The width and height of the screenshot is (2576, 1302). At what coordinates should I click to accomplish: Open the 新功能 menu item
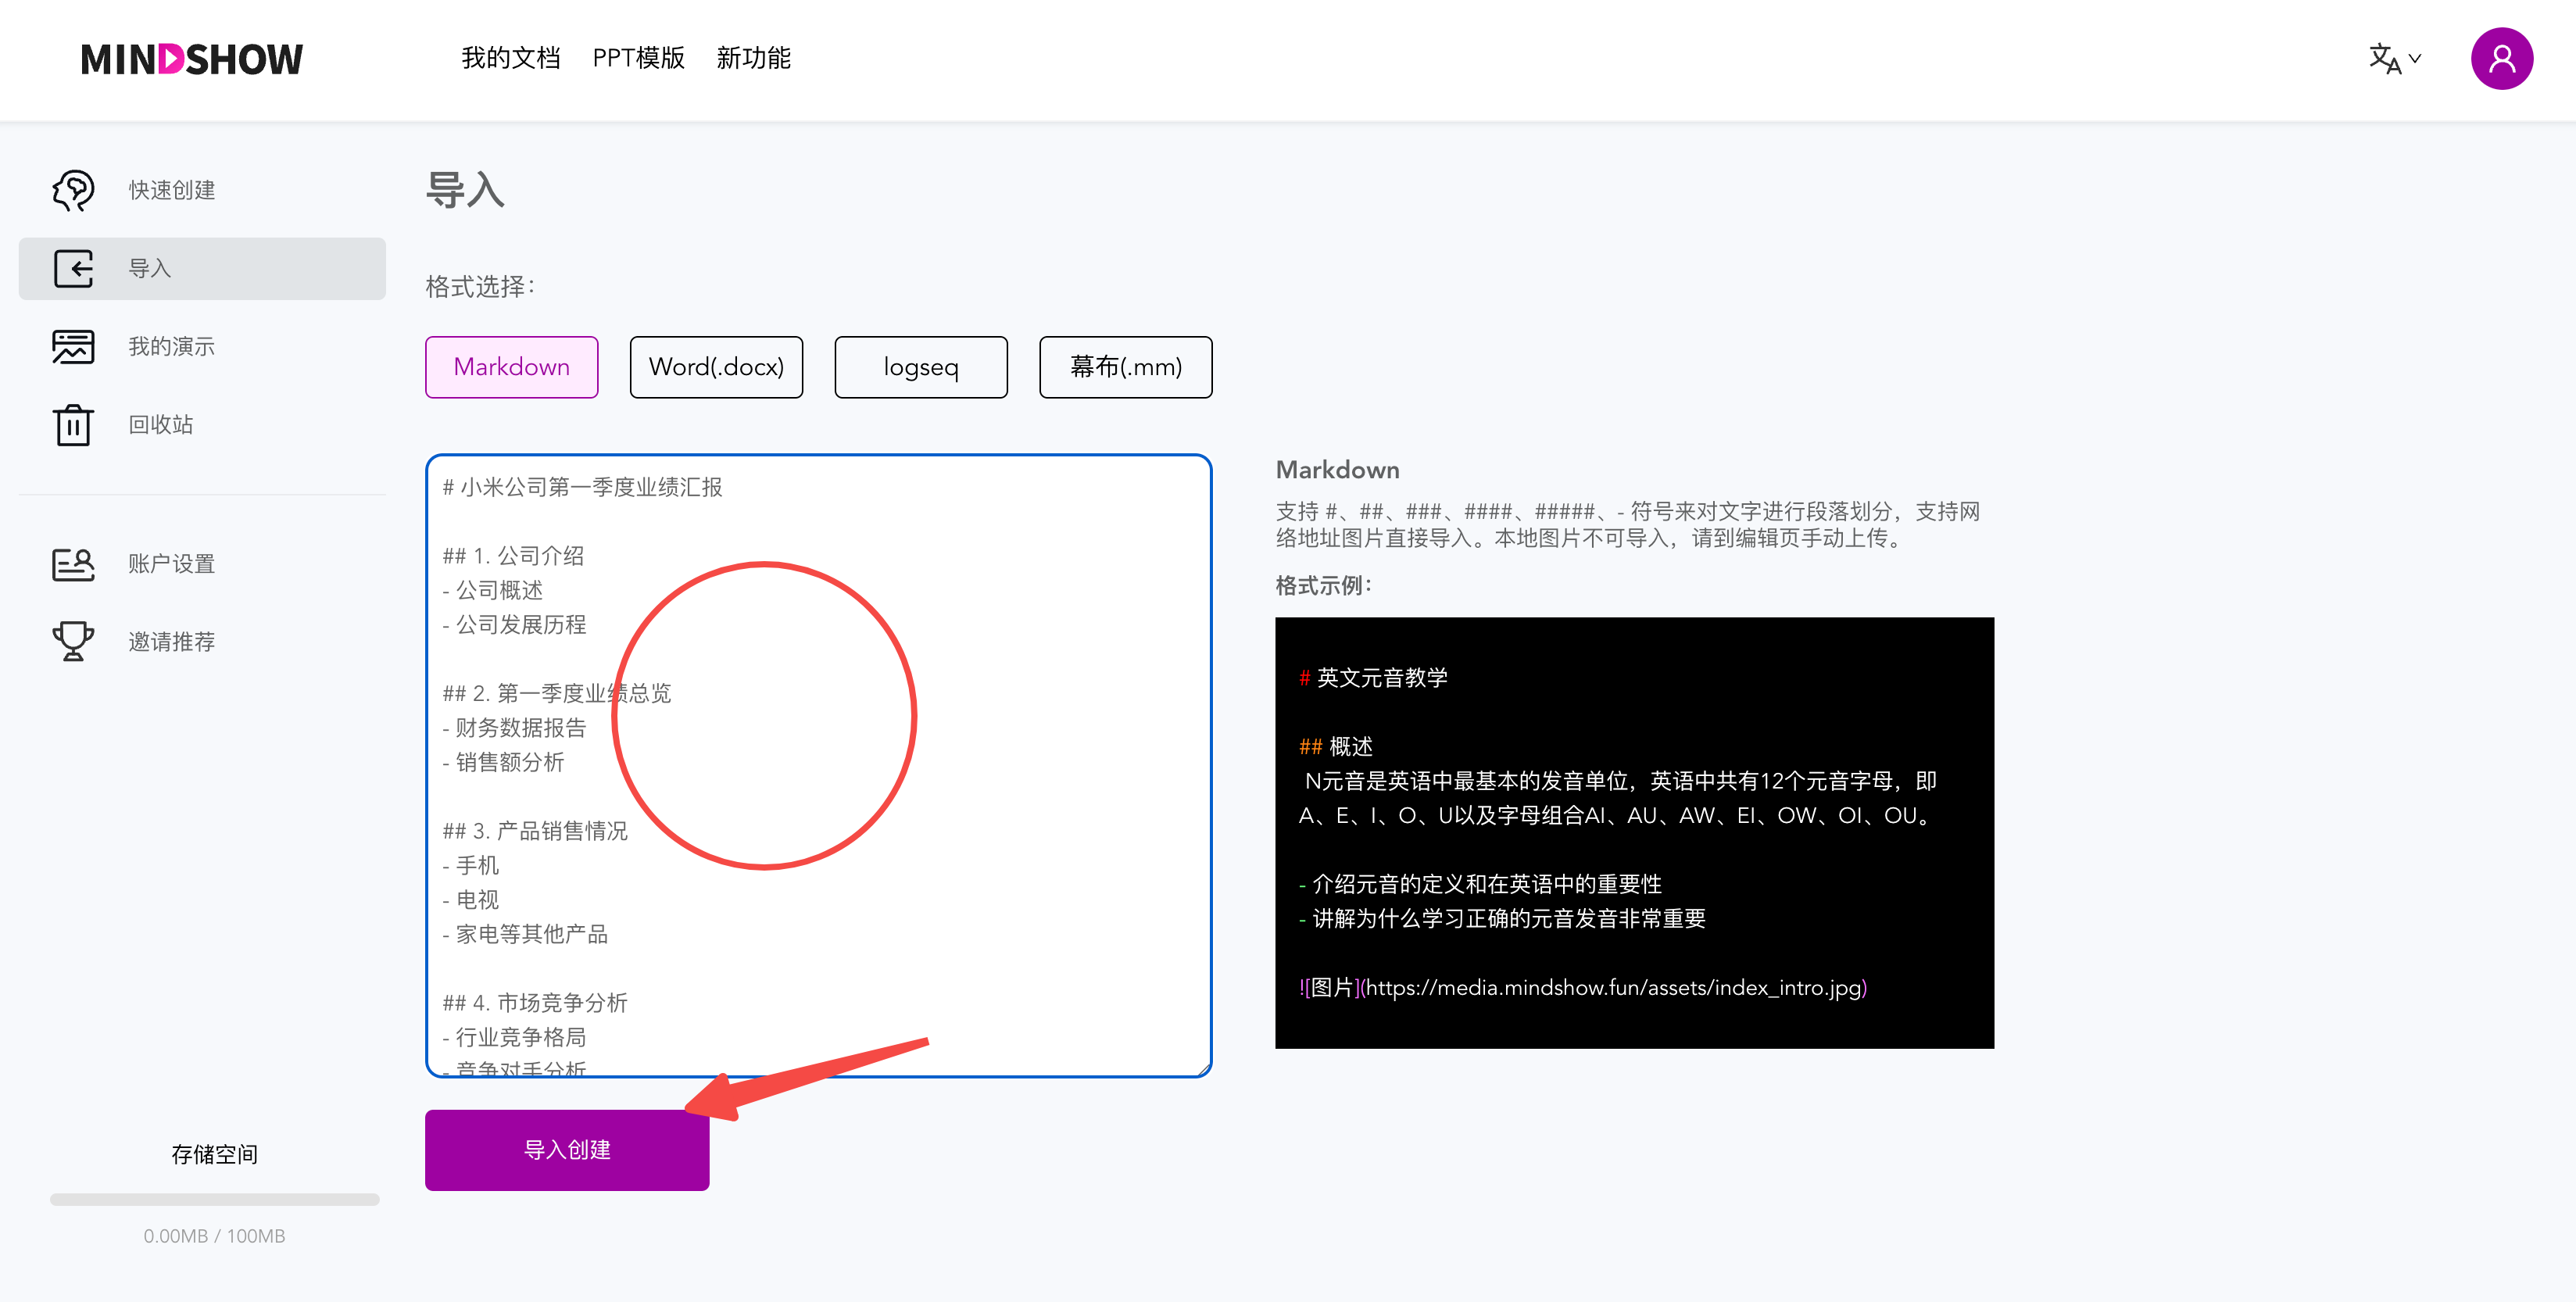pos(753,58)
